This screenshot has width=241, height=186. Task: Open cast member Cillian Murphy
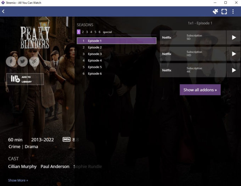click(22, 166)
